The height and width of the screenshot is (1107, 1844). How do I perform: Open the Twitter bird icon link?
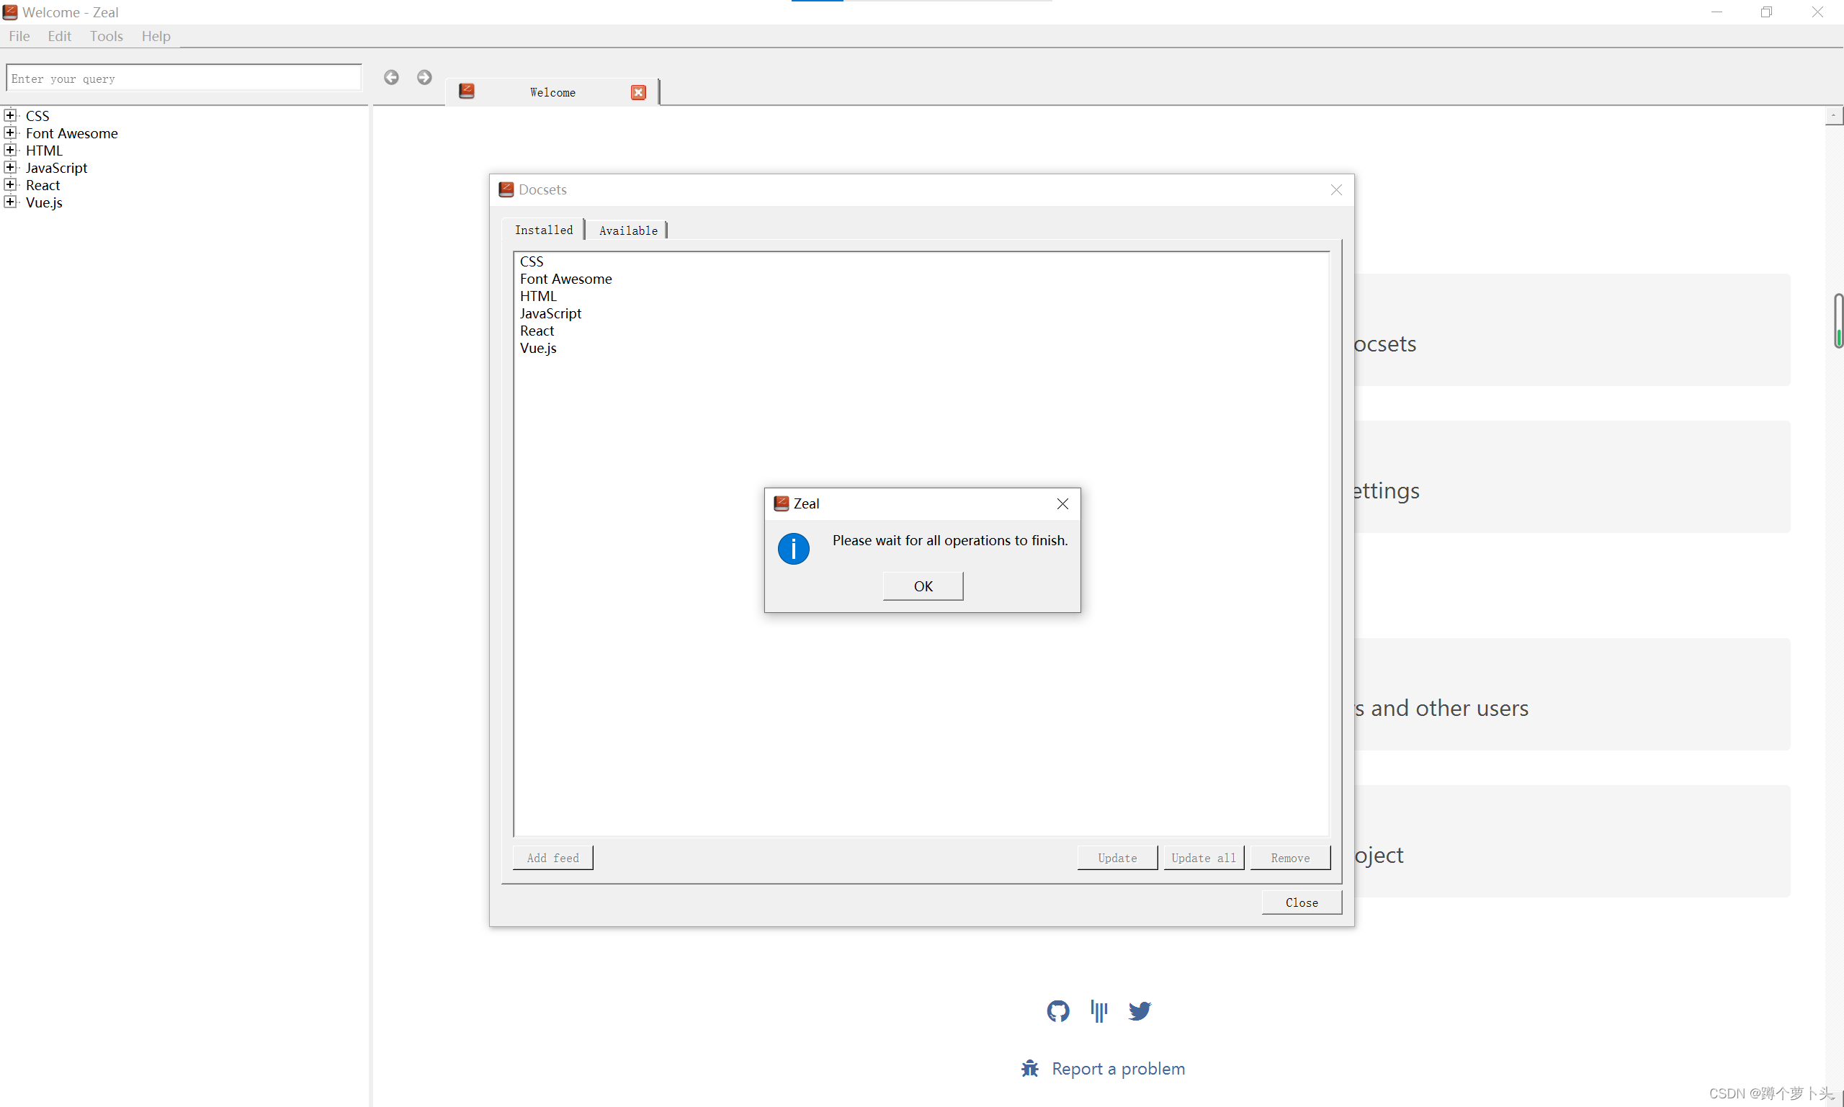pos(1140,1011)
